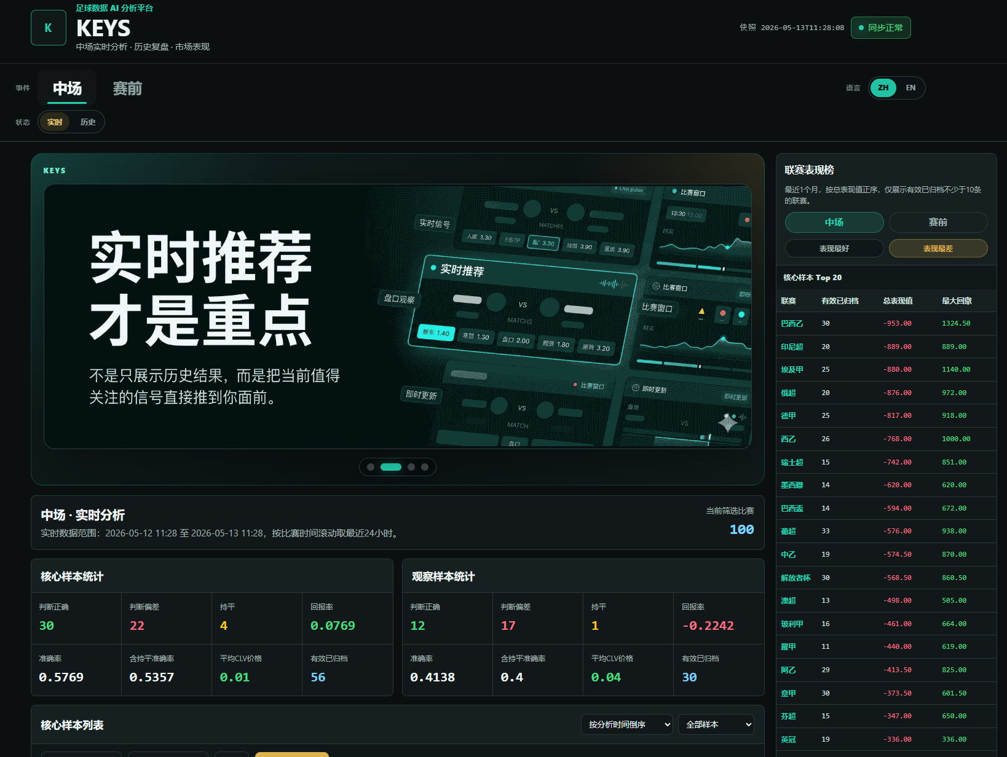Open the 巴西乙 league link
1007x757 pixels.
click(792, 323)
